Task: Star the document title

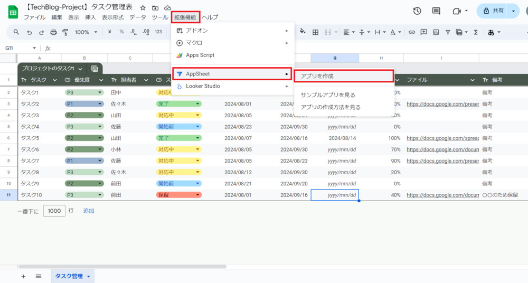Action: [x=143, y=8]
